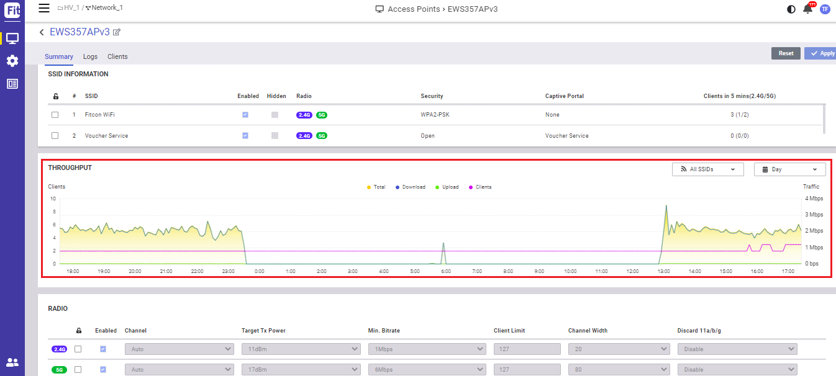Viewport: 836px width, 376px height.
Task: Open the users icon at sidebar bottom
Action: pyautogui.click(x=12, y=362)
